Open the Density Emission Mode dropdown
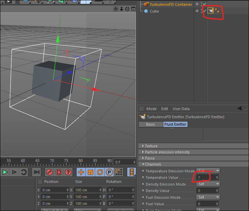This screenshot has width=249, height=211. coord(208,184)
